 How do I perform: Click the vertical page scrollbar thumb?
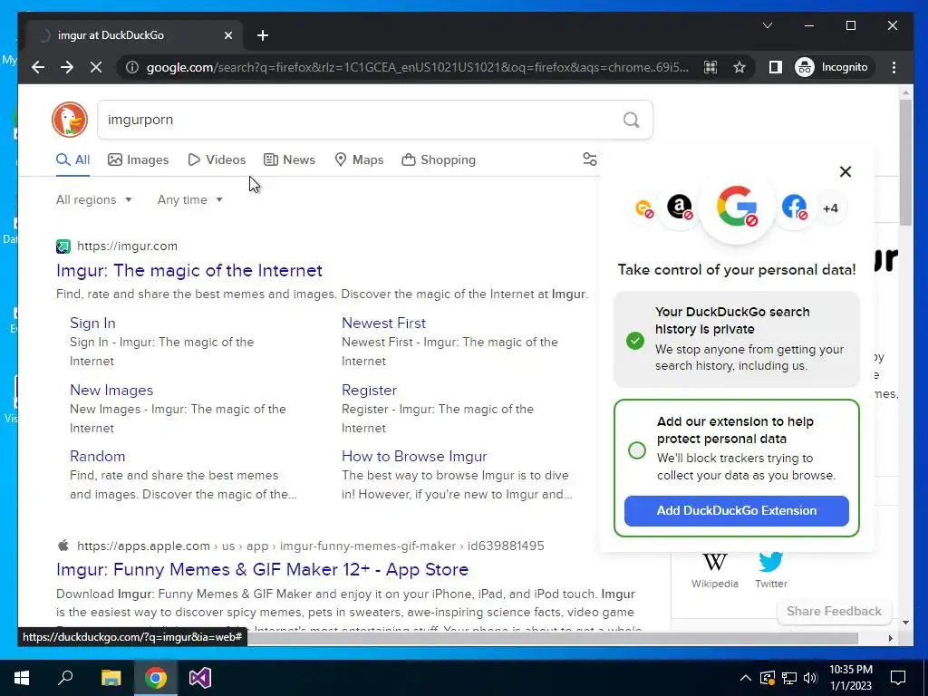pyautogui.click(x=905, y=163)
